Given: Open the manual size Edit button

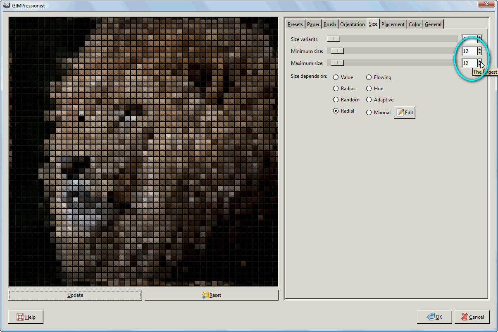Looking at the screenshot, I should [405, 113].
